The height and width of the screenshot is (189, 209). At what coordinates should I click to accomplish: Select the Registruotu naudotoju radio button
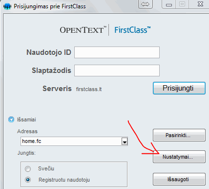28,180
